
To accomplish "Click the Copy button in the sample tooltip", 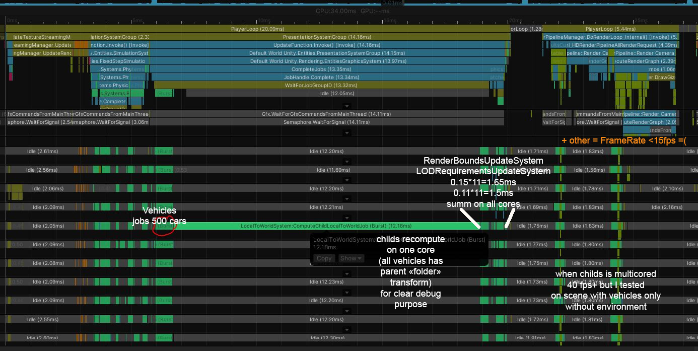I will coord(324,258).
